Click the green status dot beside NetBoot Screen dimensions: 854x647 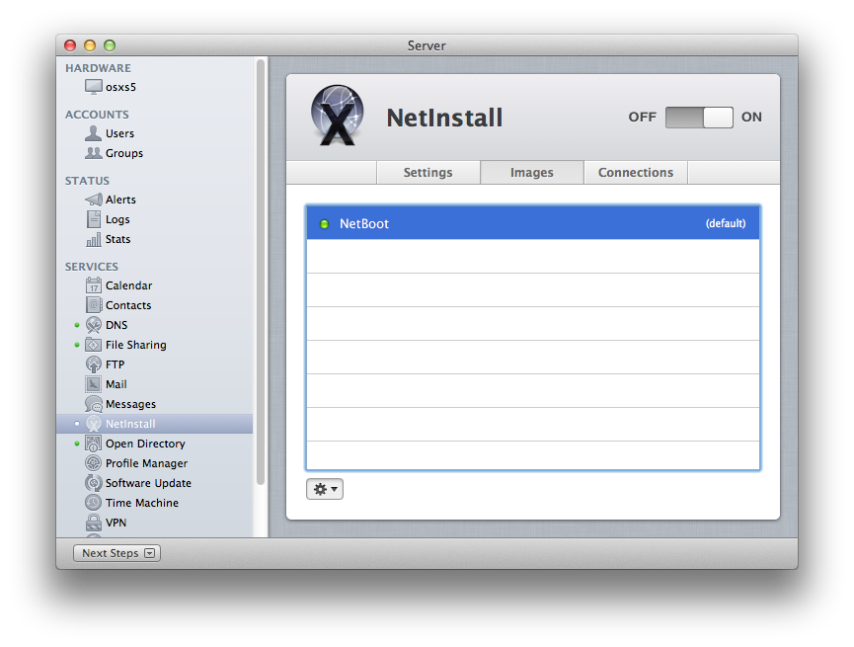coord(324,224)
